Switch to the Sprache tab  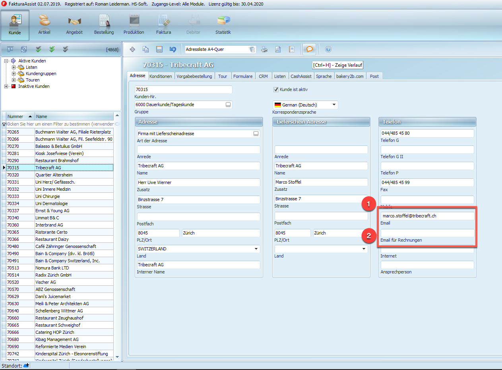[324, 76]
